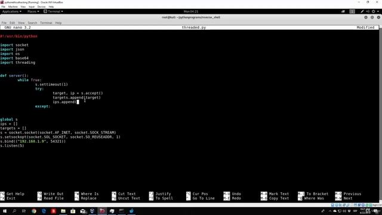
Task: Open terminal File menu
Action: click(4, 23)
